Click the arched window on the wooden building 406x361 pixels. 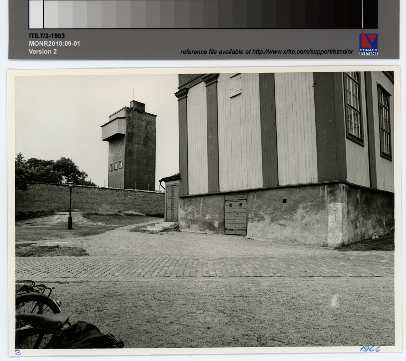click(353, 106)
